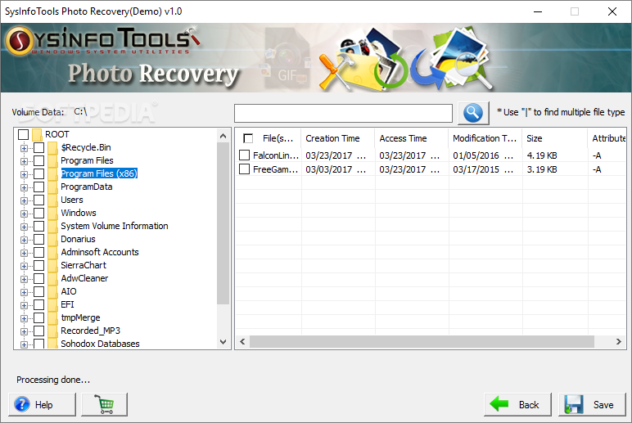The width and height of the screenshot is (632, 423).
Task: Check the $Recycle.Bin folder checkbox
Action: pos(39,148)
